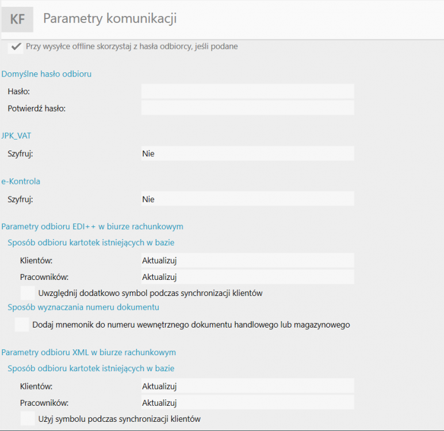Expand the Klientów dropdown in EDI++ section

[x=247, y=260]
